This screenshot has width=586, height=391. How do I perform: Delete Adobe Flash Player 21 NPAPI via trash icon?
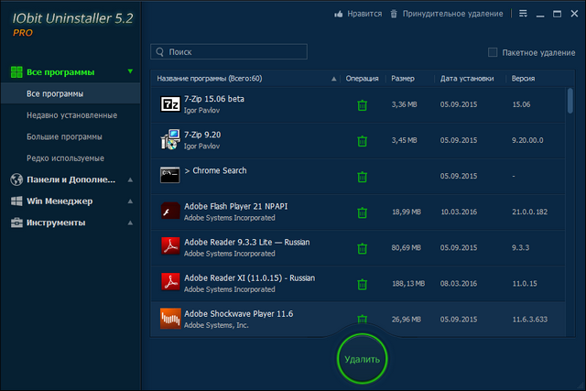362,212
